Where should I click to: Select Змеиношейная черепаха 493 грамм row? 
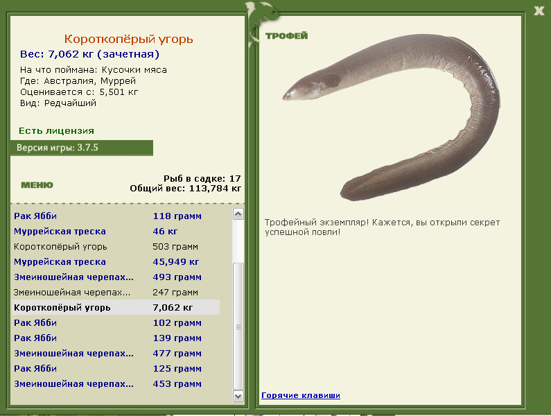point(116,277)
